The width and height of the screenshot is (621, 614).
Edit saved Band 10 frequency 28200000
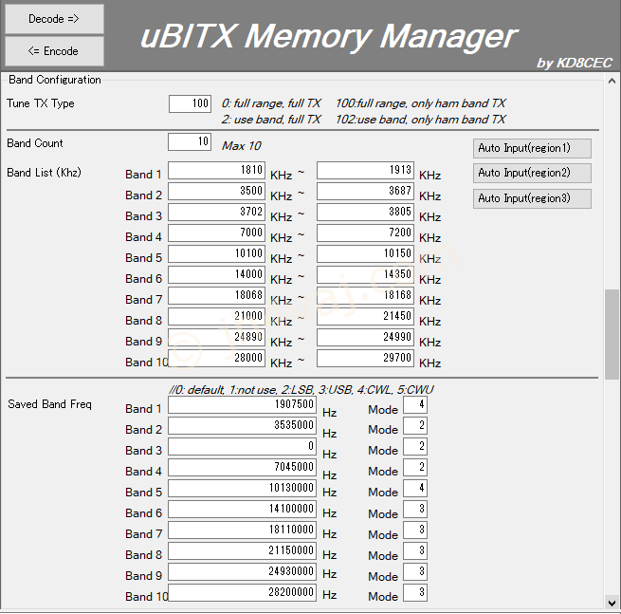pos(242,593)
